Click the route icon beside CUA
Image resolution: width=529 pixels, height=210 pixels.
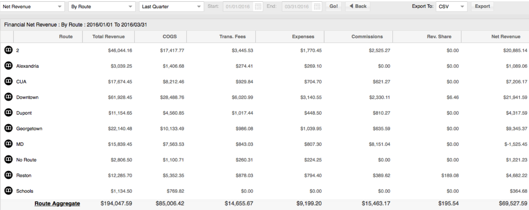click(x=8, y=81)
